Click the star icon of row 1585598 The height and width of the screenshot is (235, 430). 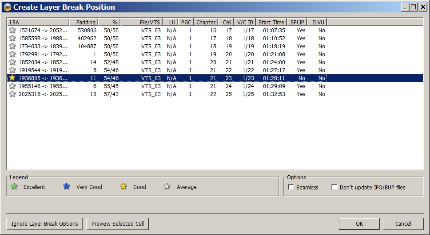pyautogui.click(x=12, y=39)
